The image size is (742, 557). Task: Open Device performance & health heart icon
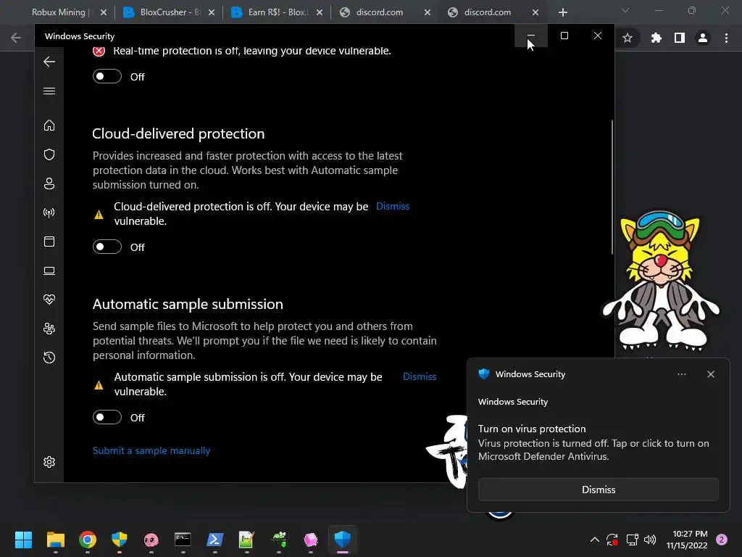pyautogui.click(x=49, y=300)
